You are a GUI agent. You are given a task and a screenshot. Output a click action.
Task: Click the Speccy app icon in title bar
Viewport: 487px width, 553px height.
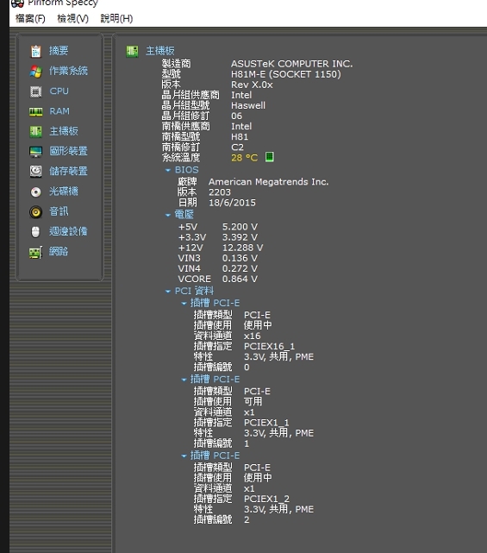17,3
